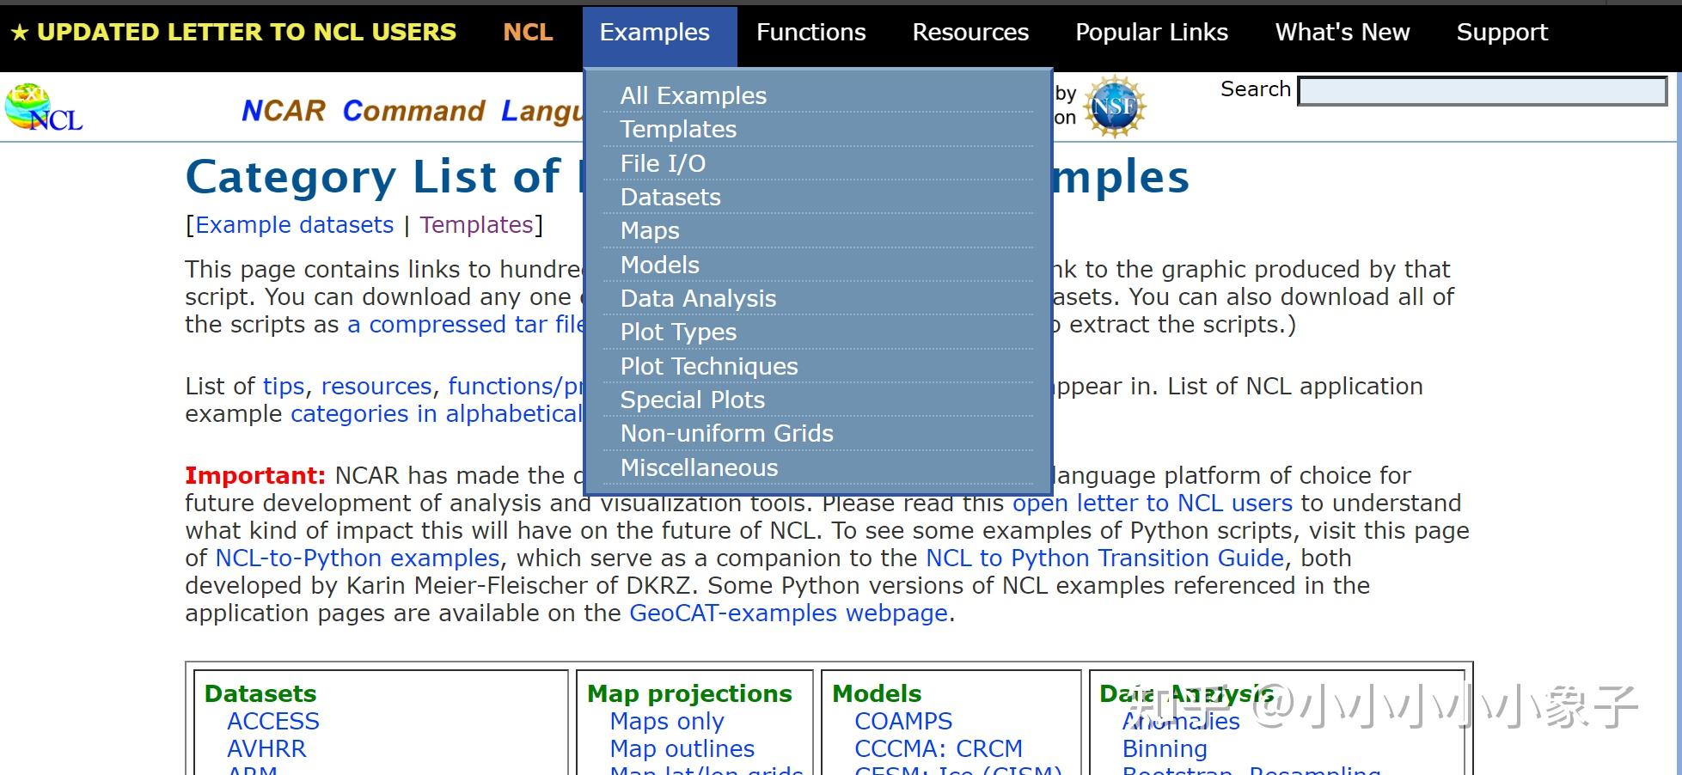Select Plot Techniques in Examples menu

(x=709, y=366)
